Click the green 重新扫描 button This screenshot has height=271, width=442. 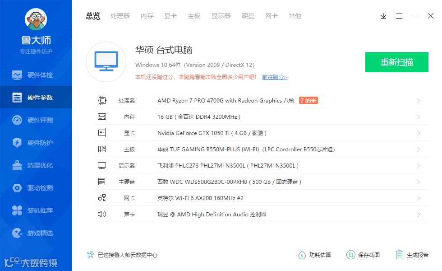[x=396, y=62]
